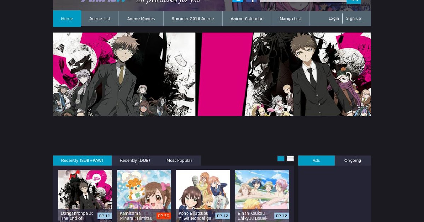Open Kamisama Minarai cover thumbnail
The width and height of the screenshot is (424, 222).
point(144,196)
